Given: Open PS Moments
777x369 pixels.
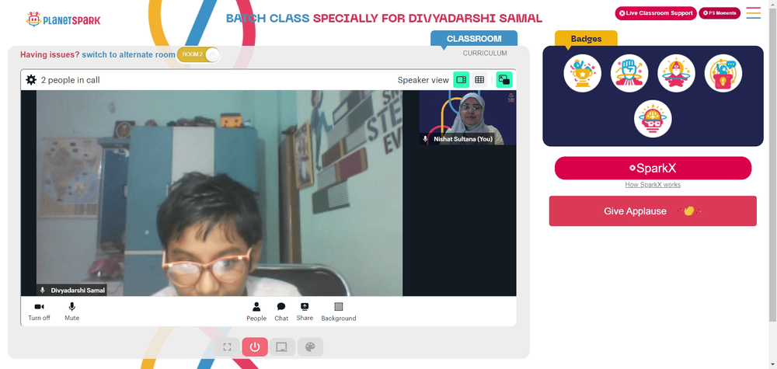Looking at the screenshot, I should (x=720, y=13).
